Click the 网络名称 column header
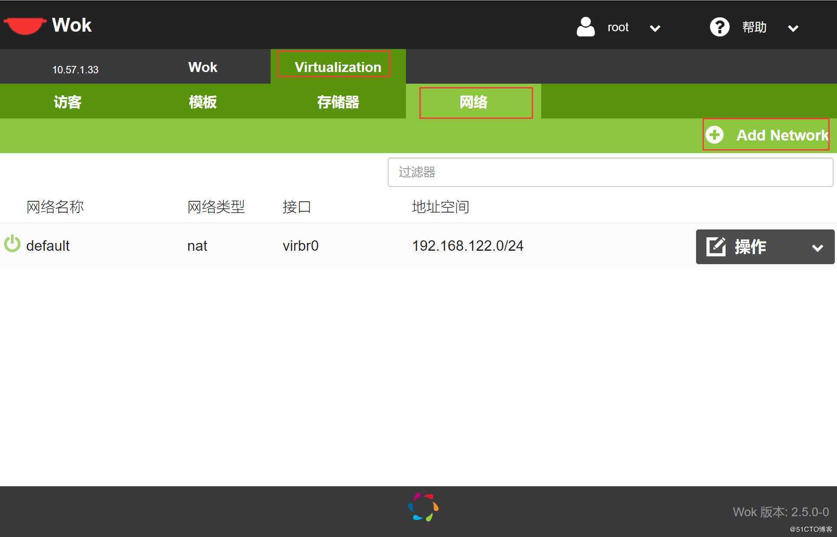 (55, 206)
